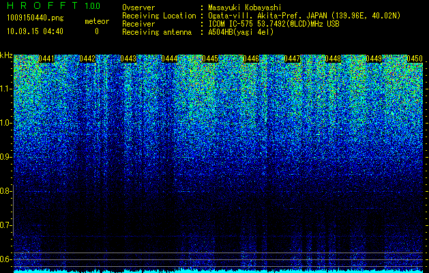Screen dimensions: 429x273
Task: Click the 0443 time marker
Action: [x=128, y=59]
